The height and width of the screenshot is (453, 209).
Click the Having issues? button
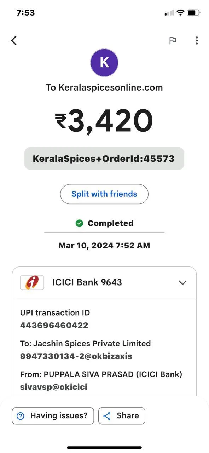click(53, 416)
